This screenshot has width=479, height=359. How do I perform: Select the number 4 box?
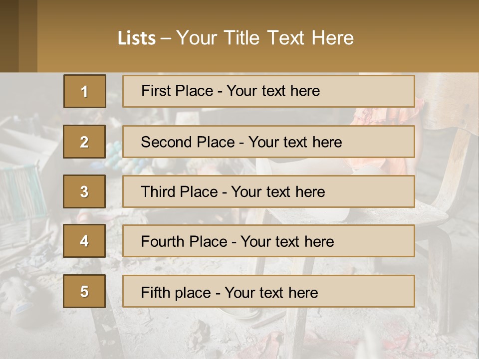84,241
